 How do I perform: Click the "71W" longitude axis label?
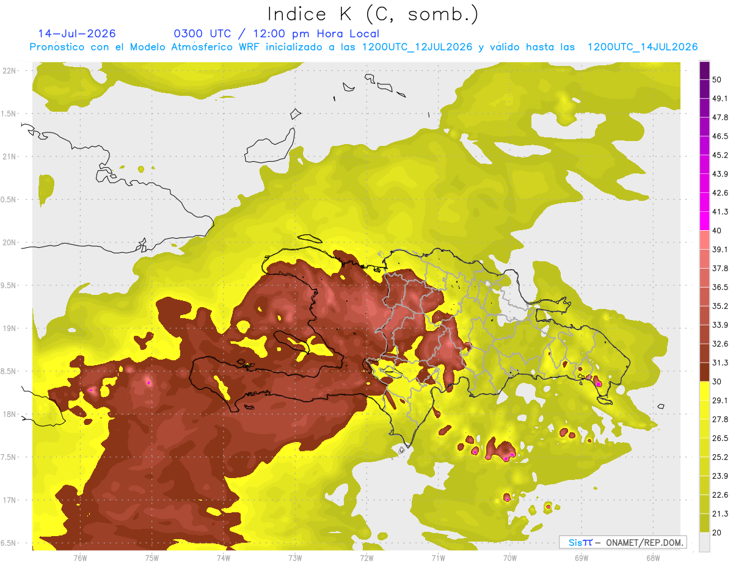[438, 558]
